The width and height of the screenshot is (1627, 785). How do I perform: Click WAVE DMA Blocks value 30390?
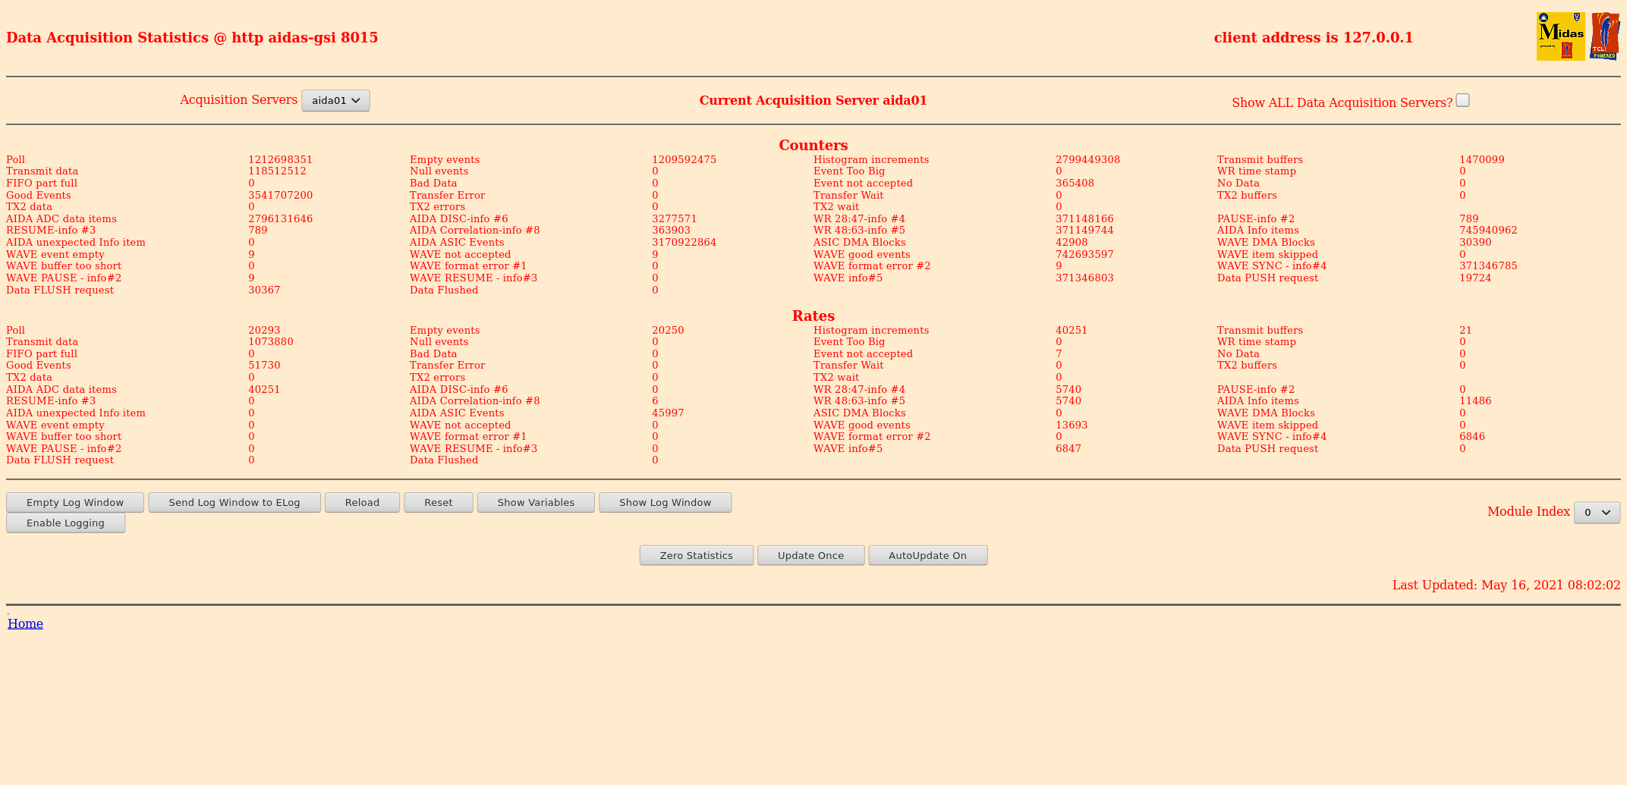(x=1475, y=243)
